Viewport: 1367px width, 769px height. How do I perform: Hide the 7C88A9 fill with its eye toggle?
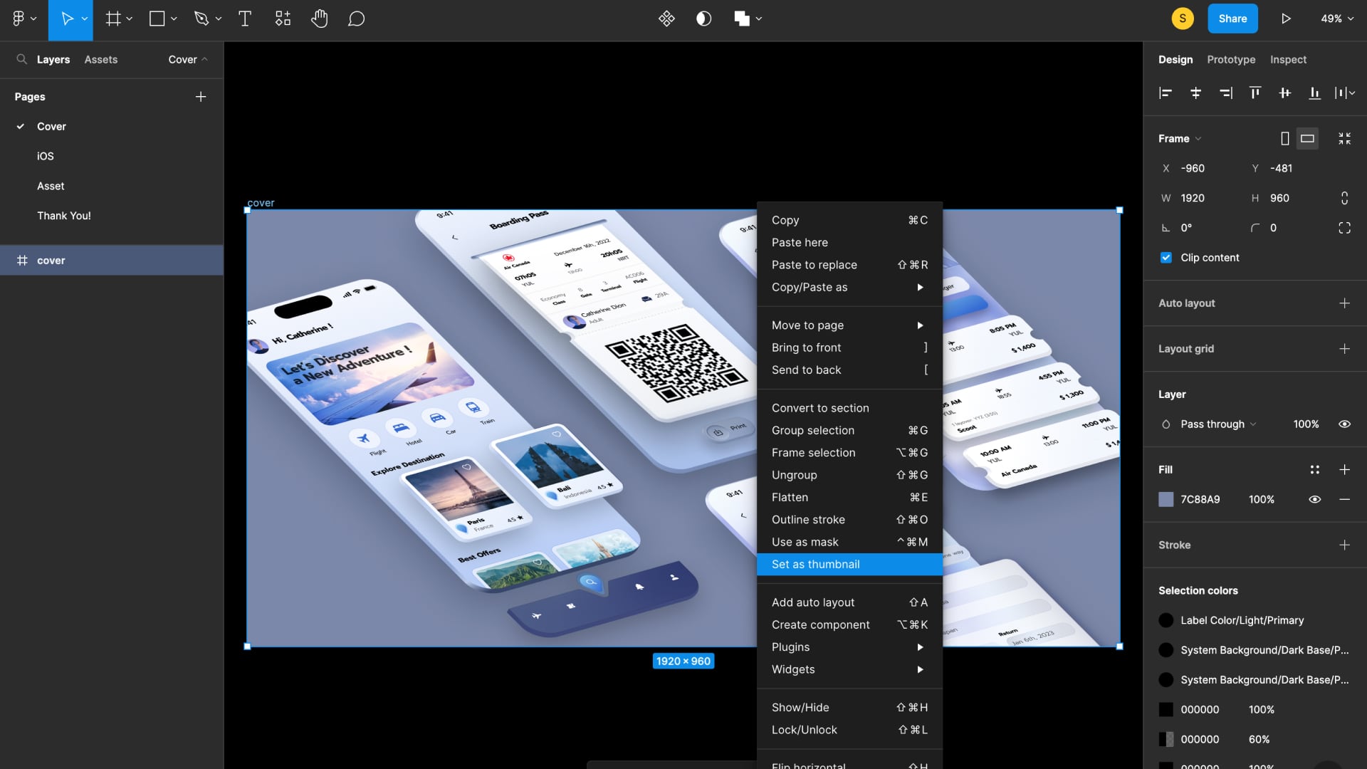tap(1314, 499)
